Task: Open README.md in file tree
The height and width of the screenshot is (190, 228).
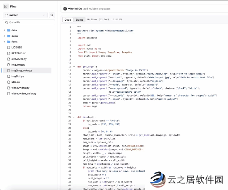Action: [19, 53]
